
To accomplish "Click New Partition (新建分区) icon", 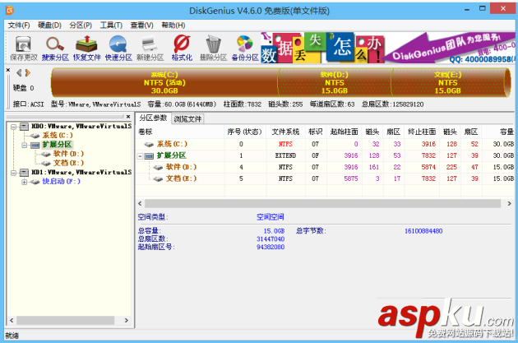I will [x=150, y=49].
